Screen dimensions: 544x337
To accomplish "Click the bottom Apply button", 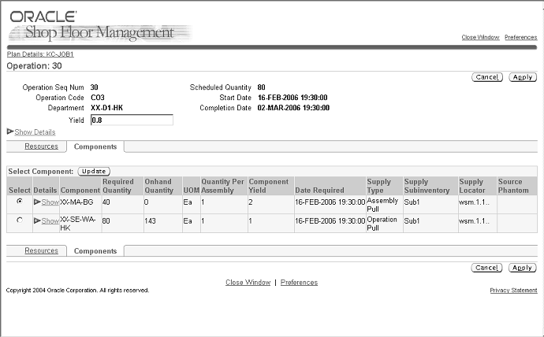I will pos(522,268).
